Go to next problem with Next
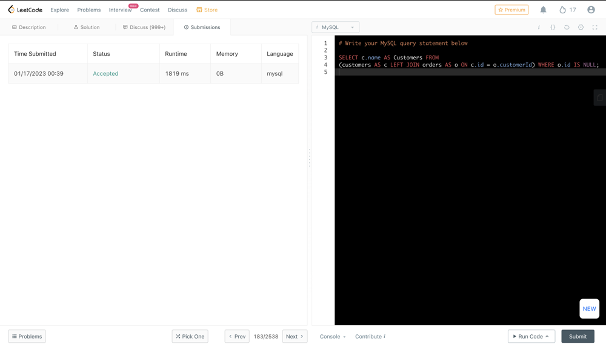This screenshot has height=347, width=606. click(x=295, y=337)
